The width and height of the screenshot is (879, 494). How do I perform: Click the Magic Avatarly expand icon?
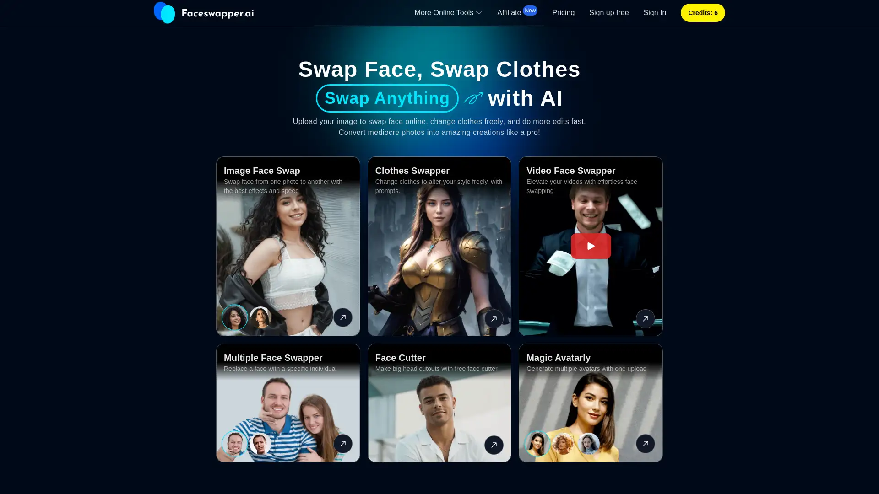(646, 443)
